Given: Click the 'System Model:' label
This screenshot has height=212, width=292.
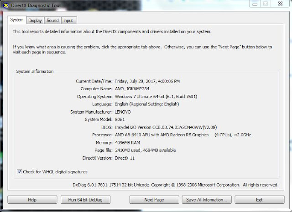Looking at the screenshot, I should pyautogui.click(x=99, y=119).
